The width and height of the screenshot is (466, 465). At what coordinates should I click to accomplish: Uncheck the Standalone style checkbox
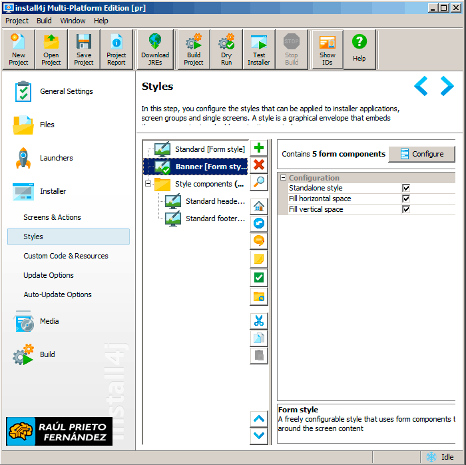coord(406,189)
